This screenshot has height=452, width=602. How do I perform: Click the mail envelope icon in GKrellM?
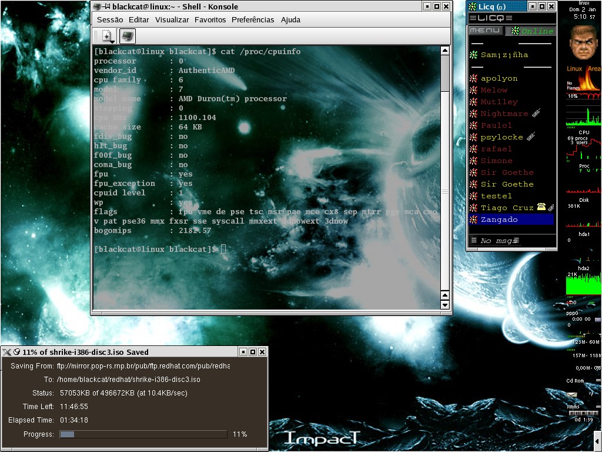(x=571, y=394)
